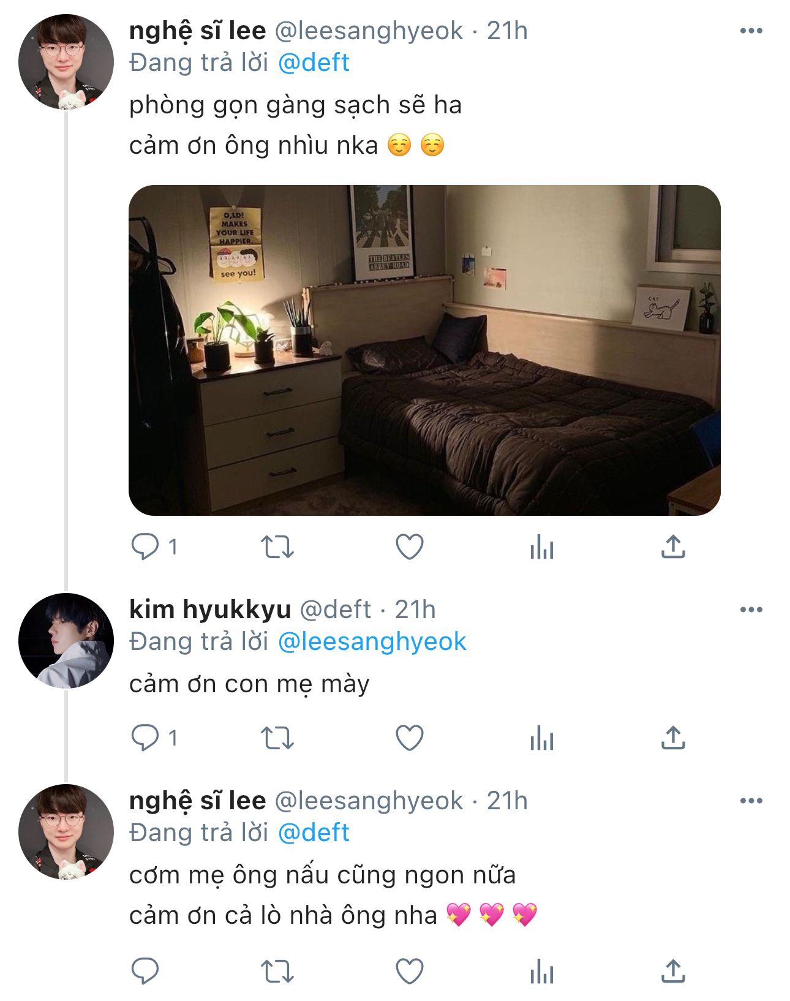The height and width of the screenshot is (1001, 790).
Task: View analytics of the last tweet
Action: (x=542, y=972)
